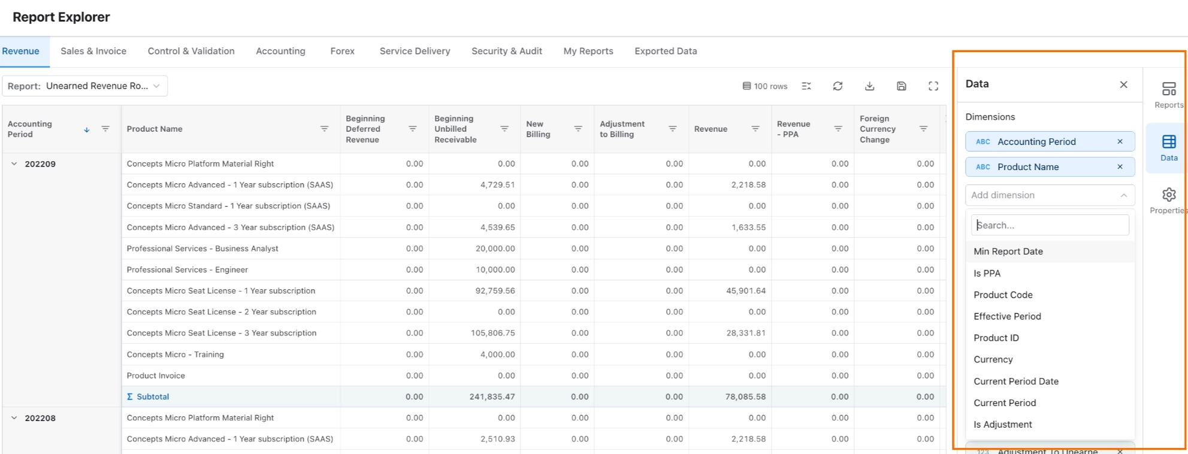Select Current Period Date dimension option
Screen dimensions: 1188x454
pyautogui.click(x=1050, y=382)
